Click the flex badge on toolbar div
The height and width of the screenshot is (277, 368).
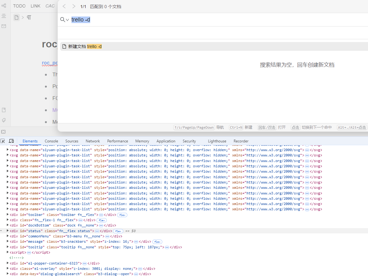coord(122,215)
